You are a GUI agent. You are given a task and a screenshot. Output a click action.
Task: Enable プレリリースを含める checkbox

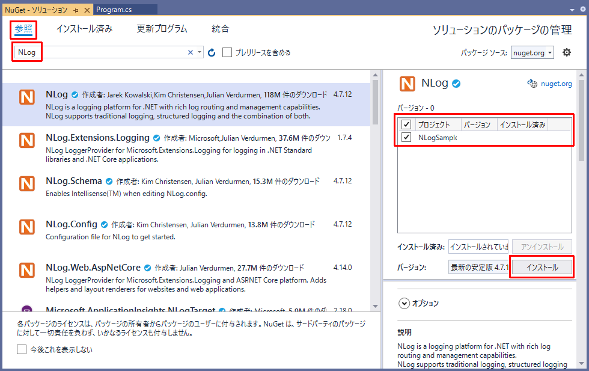click(227, 52)
